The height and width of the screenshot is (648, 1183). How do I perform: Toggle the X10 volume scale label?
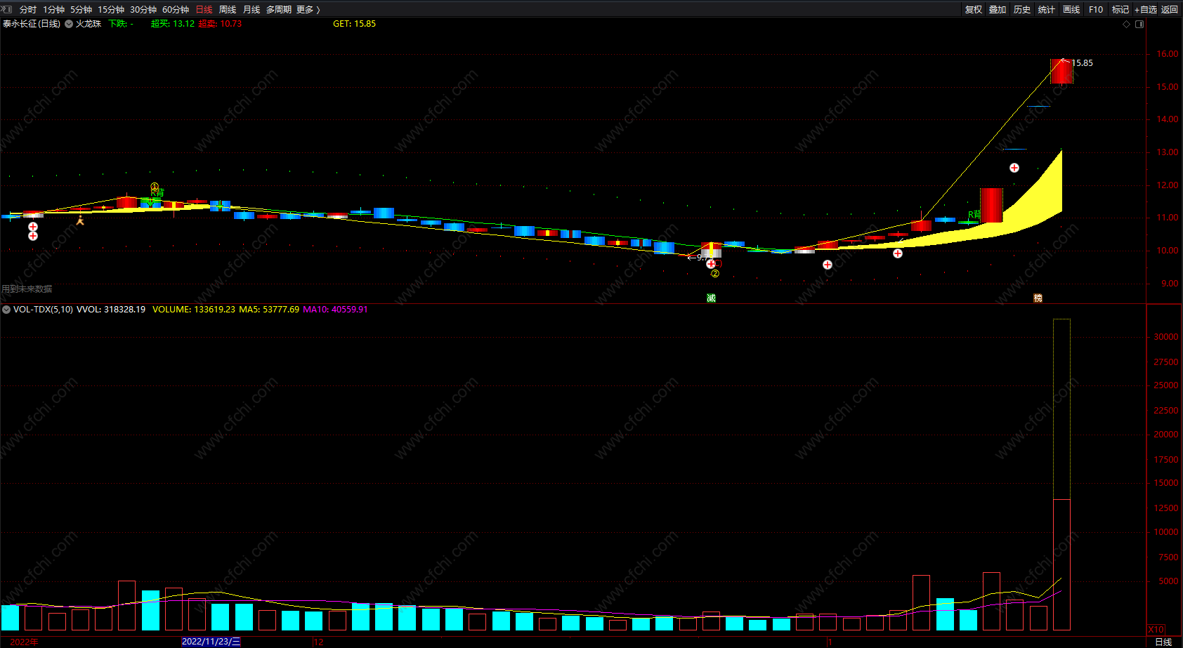[1156, 629]
